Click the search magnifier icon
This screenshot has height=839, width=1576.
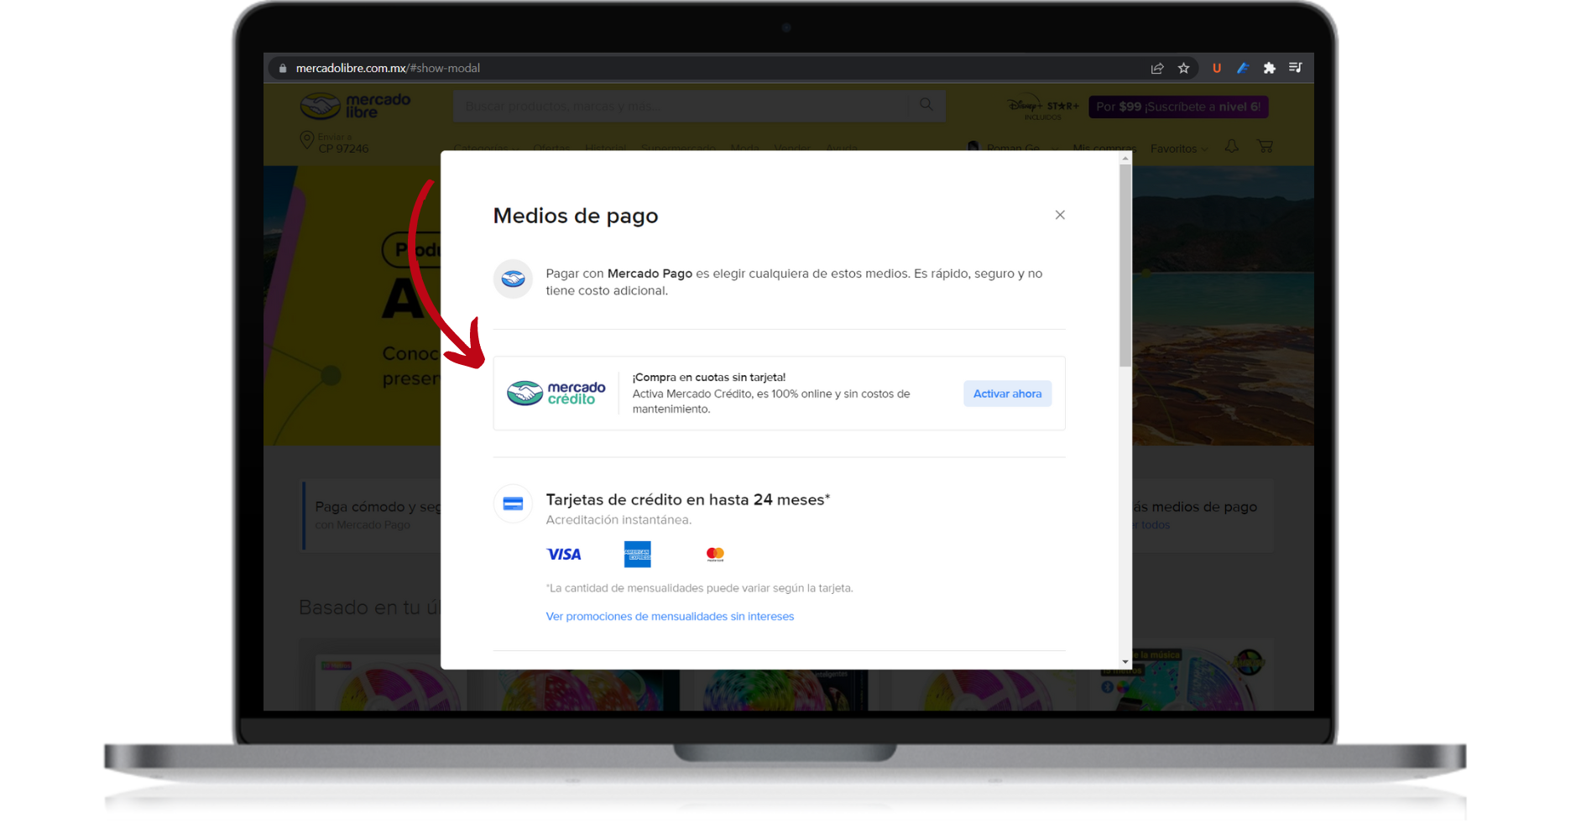(926, 105)
